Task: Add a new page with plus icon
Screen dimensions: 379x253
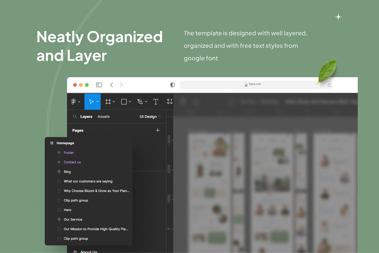Action: (158, 130)
